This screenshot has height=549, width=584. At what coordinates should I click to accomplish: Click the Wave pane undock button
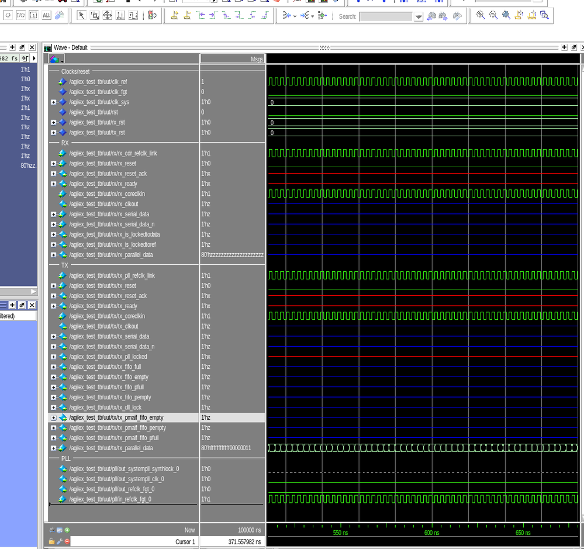point(573,47)
